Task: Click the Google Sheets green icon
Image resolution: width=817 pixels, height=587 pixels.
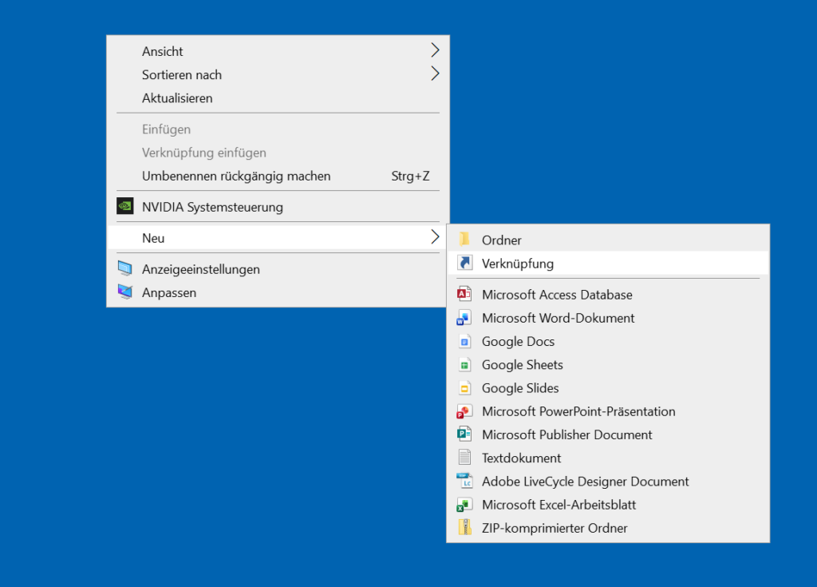Action: click(x=464, y=365)
